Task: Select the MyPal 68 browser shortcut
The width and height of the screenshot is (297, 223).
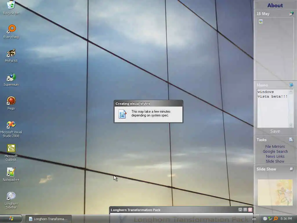Action: coord(11,56)
